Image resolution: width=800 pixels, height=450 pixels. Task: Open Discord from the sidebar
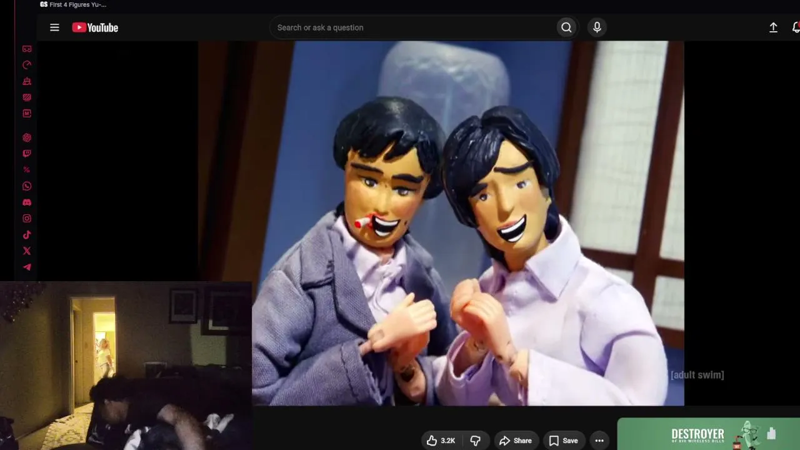point(27,202)
